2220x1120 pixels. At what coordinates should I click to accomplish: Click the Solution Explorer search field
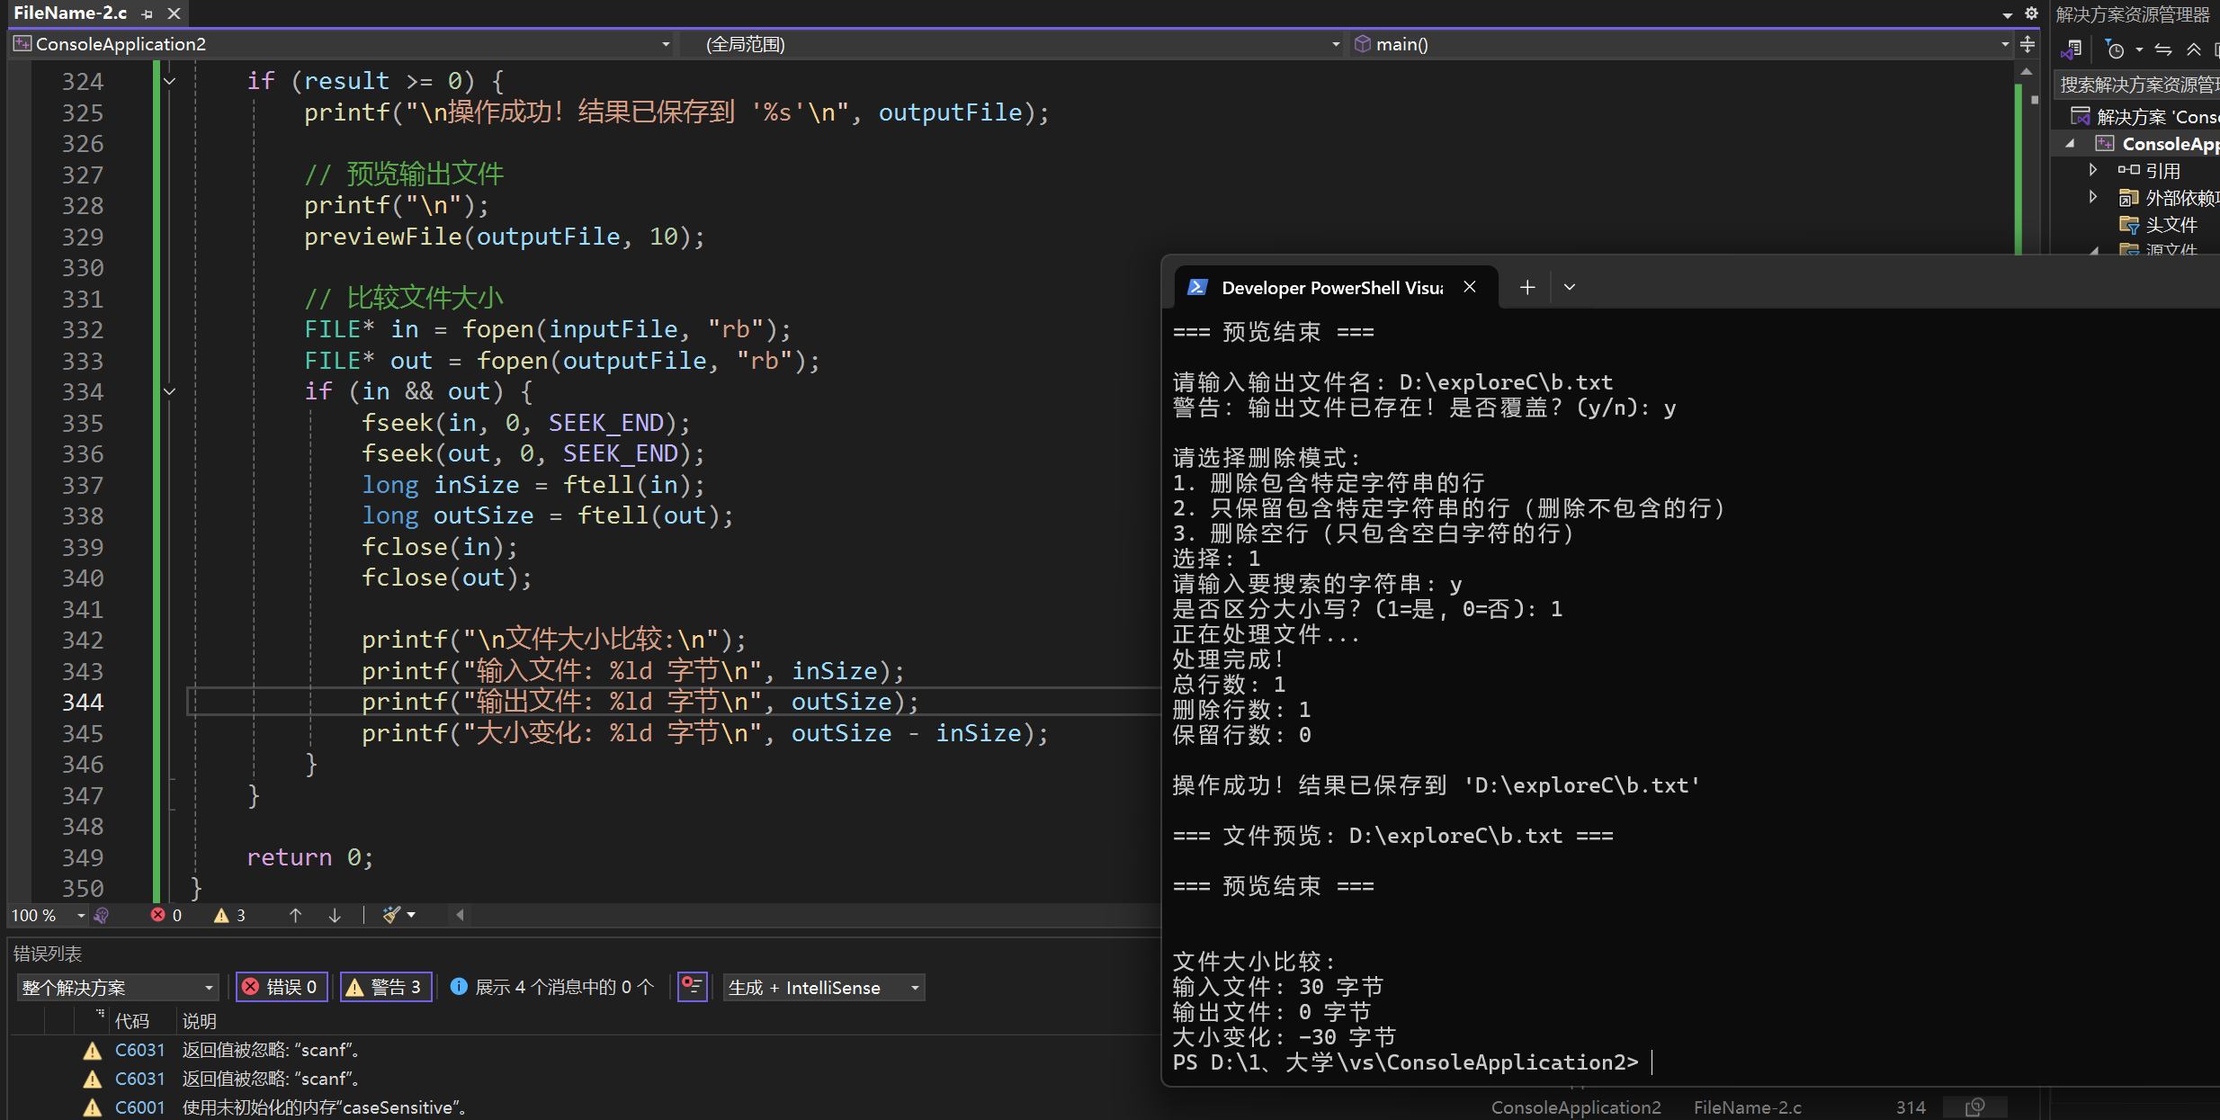pos(2136,85)
